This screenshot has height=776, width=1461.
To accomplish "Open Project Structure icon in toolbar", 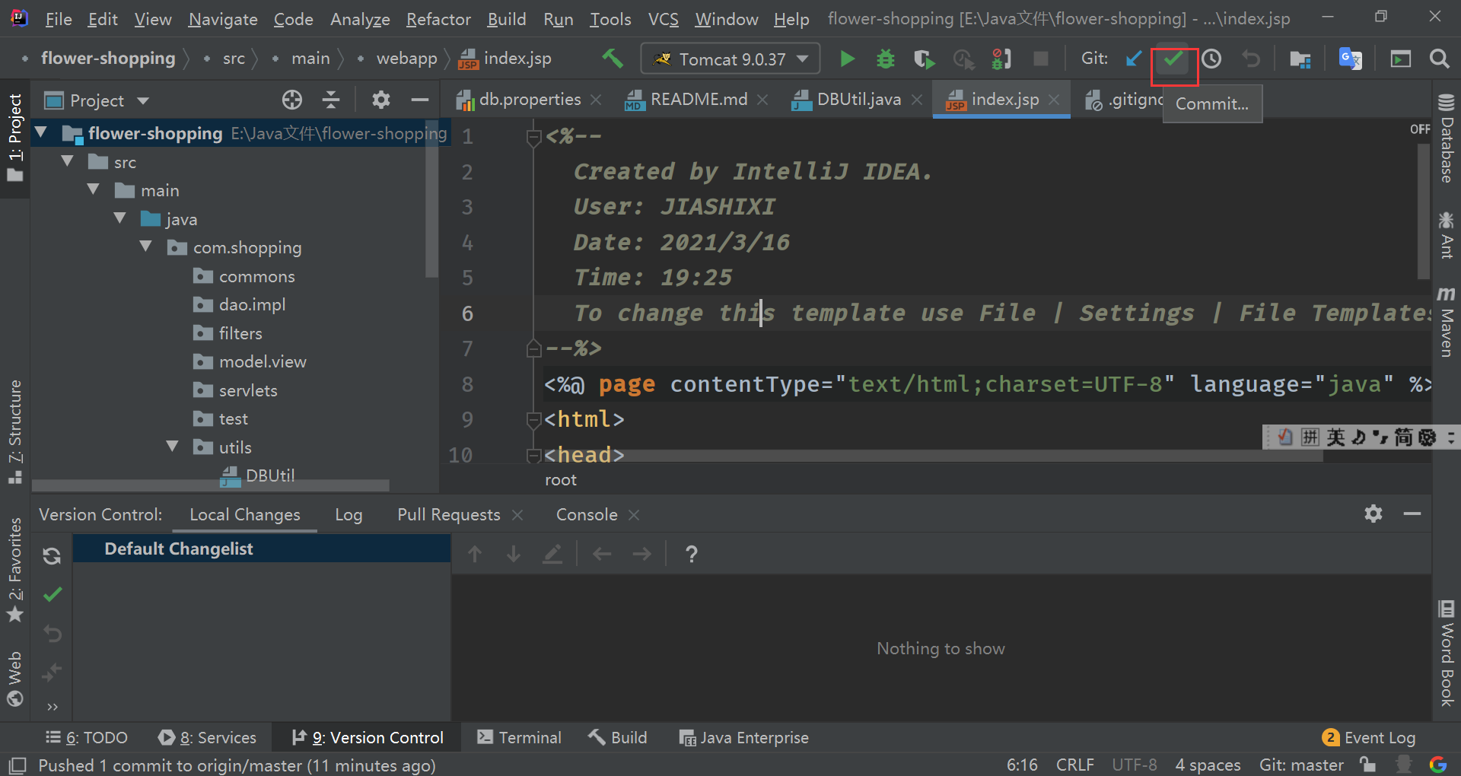I will coord(1300,59).
